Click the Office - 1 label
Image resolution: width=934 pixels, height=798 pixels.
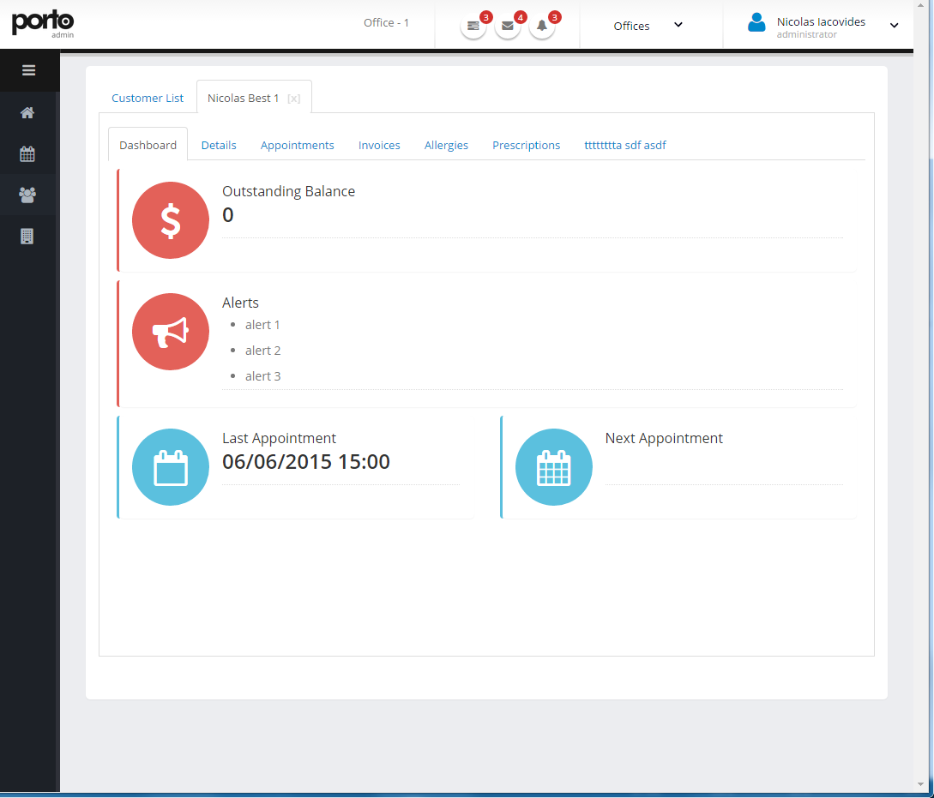coord(386,22)
